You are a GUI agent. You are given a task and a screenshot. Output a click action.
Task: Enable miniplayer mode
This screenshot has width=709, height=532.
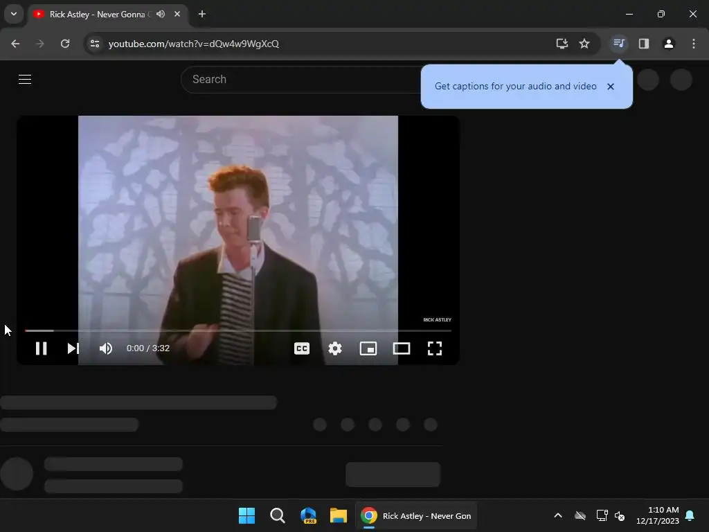pos(368,348)
